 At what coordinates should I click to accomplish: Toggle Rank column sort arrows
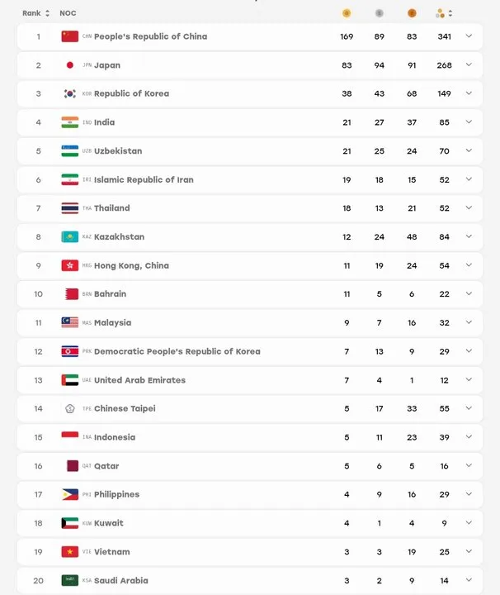(47, 13)
